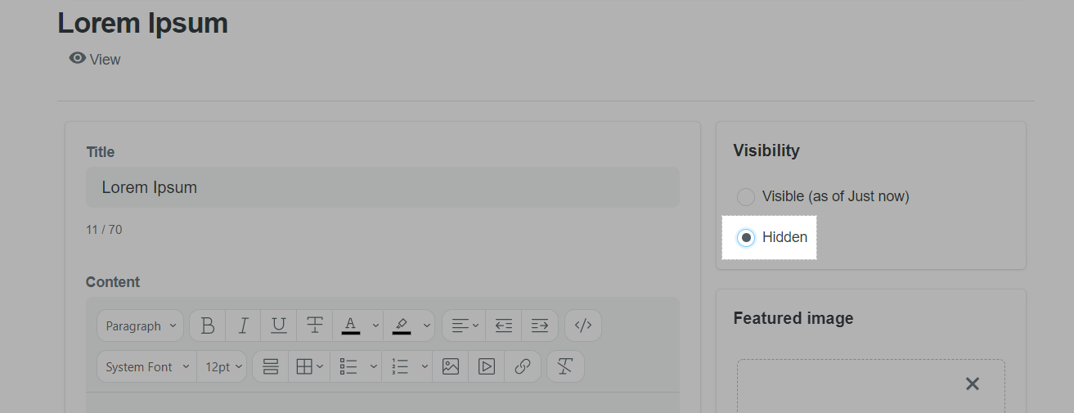Select the Hidden visibility option

[x=746, y=237]
